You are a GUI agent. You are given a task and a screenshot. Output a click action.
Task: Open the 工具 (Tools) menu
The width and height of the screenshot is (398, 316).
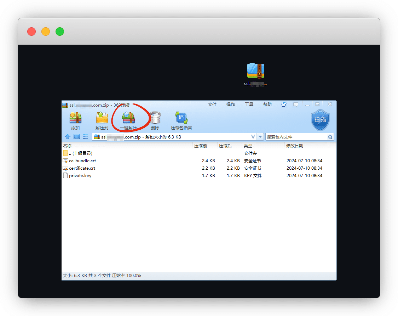(249, 105)
